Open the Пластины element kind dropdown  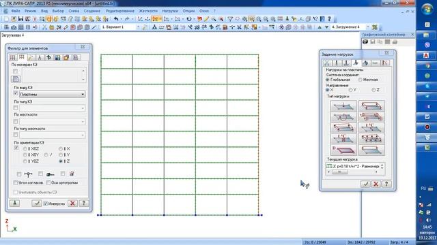click(52, 95)
